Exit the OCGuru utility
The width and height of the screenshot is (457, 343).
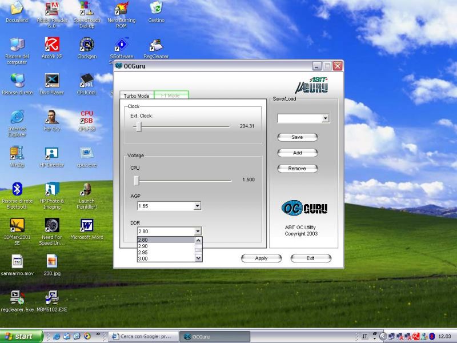tap(311, 258)
